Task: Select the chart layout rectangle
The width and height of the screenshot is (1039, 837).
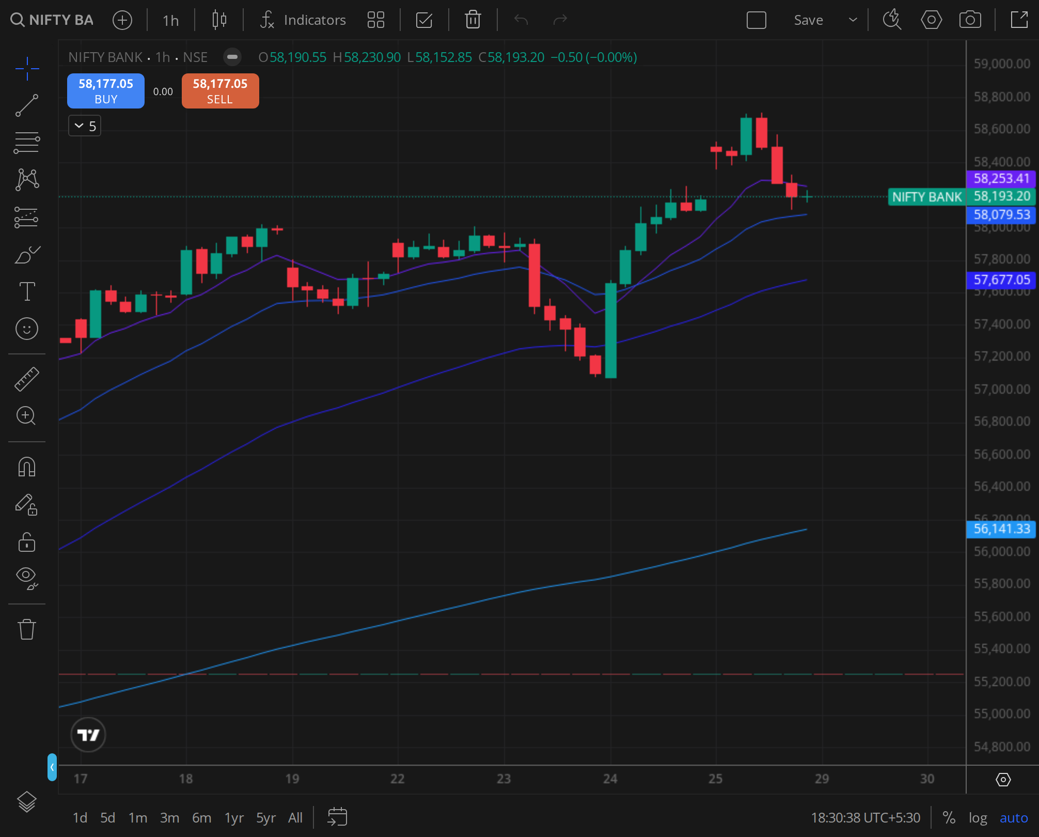Action: [757, 20]
